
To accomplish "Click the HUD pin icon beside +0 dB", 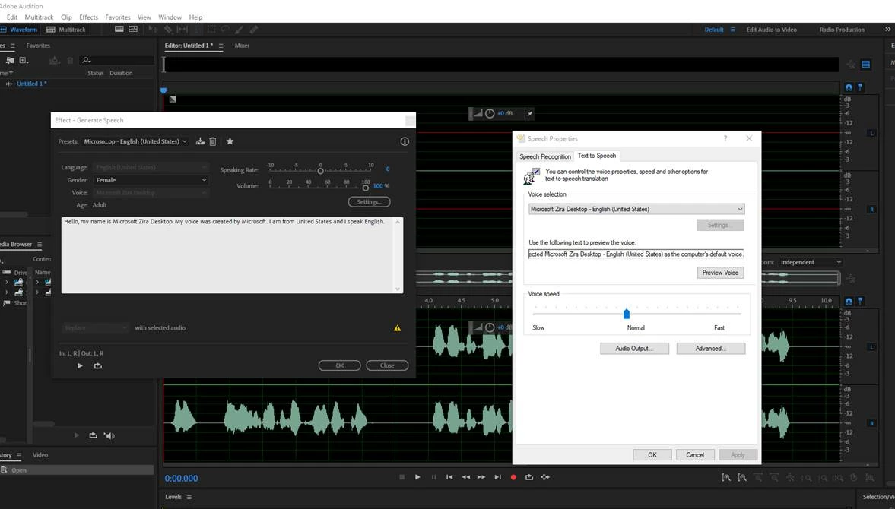I will (530, 113).
